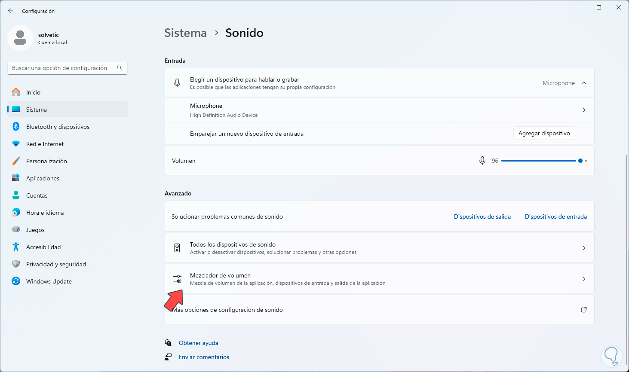
Task: Click the Obtener ayuda link
Action: [198, 343]
